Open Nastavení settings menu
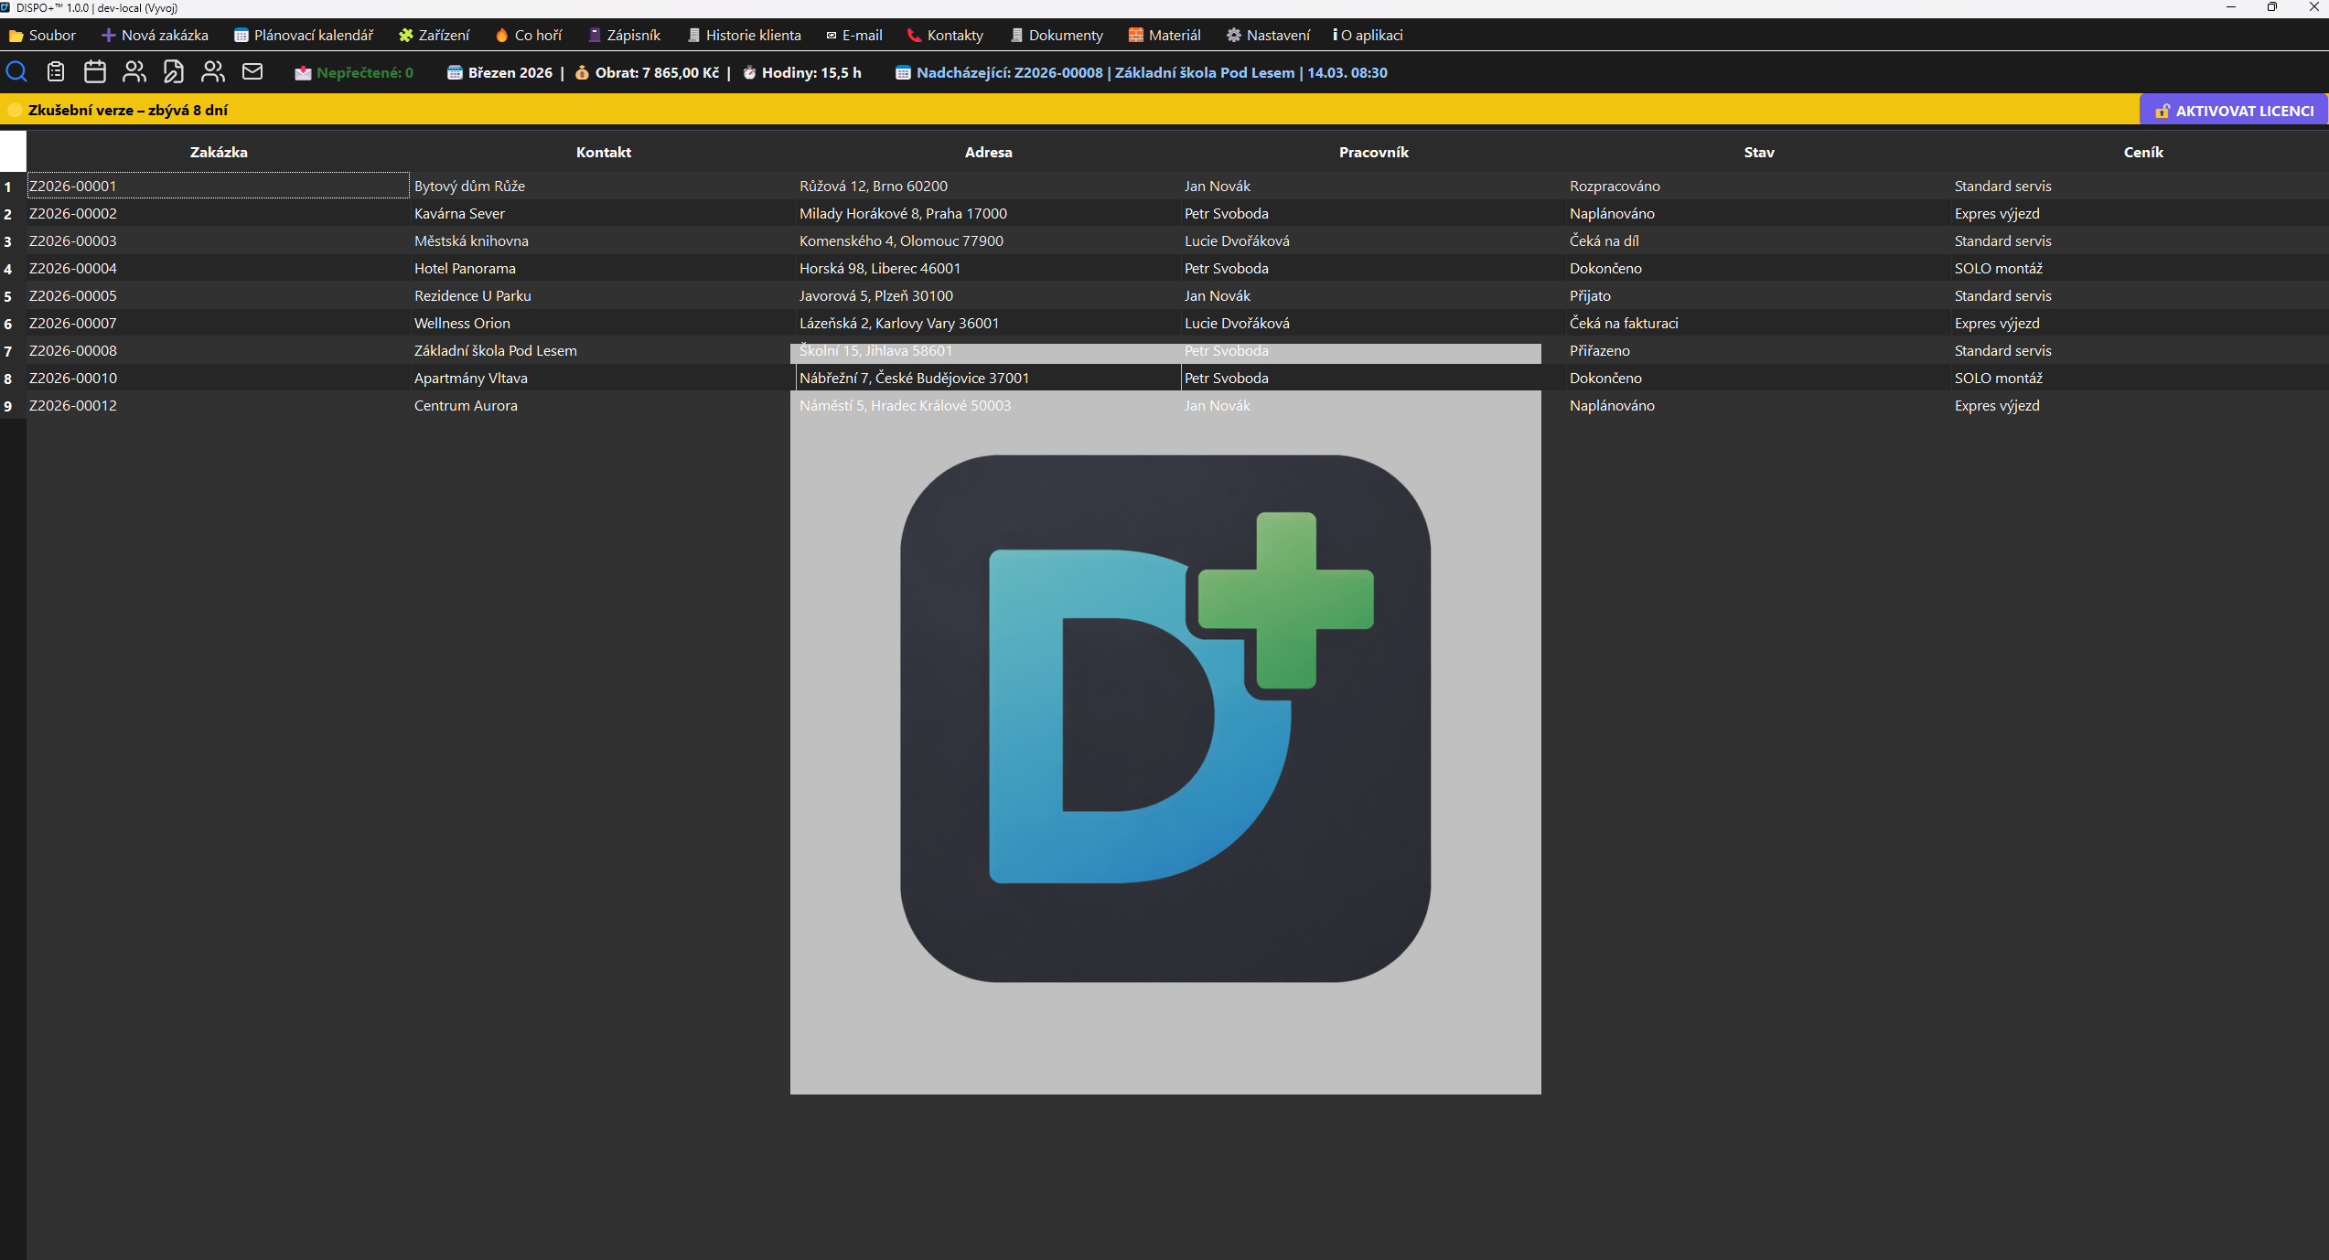Image resolution: width=2329 pixels, height=1260 pixels. coord(1269,35)
